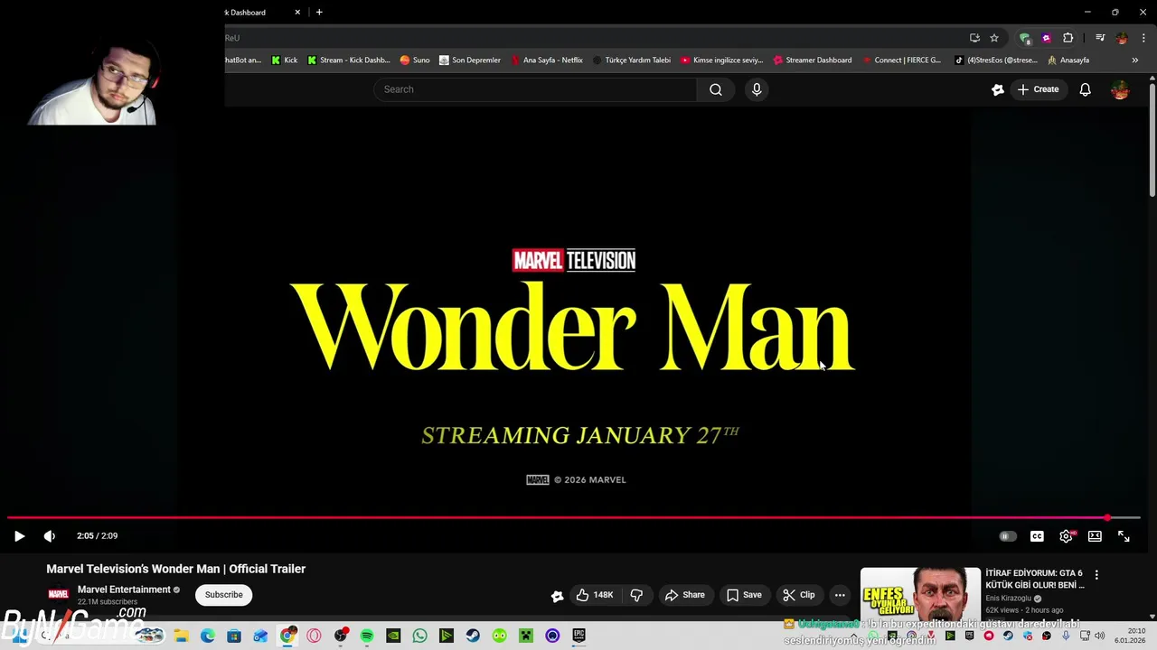
Task: Open the TikTok StresEos bookmark
Action: [x=996, y=60]
